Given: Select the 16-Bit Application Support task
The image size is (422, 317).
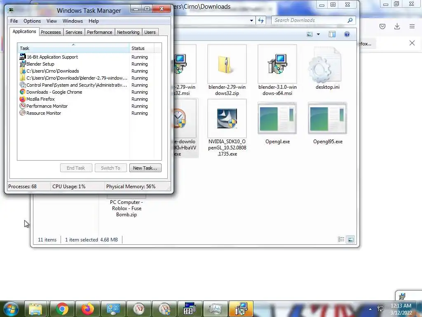Looking at the screenshot, I should tap(83, 57).
